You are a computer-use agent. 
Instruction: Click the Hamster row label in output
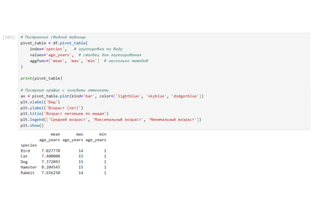coord(28,167)
